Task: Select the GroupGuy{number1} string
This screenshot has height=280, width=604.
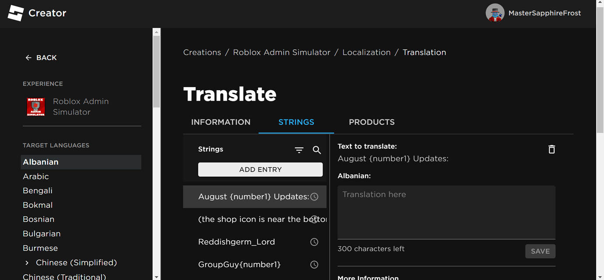Action: tap(255, 265)
